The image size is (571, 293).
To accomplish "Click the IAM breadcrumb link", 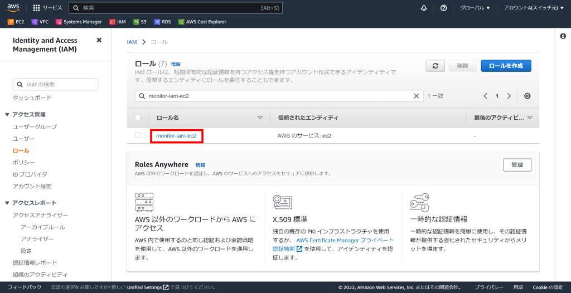I will (132, 42).
